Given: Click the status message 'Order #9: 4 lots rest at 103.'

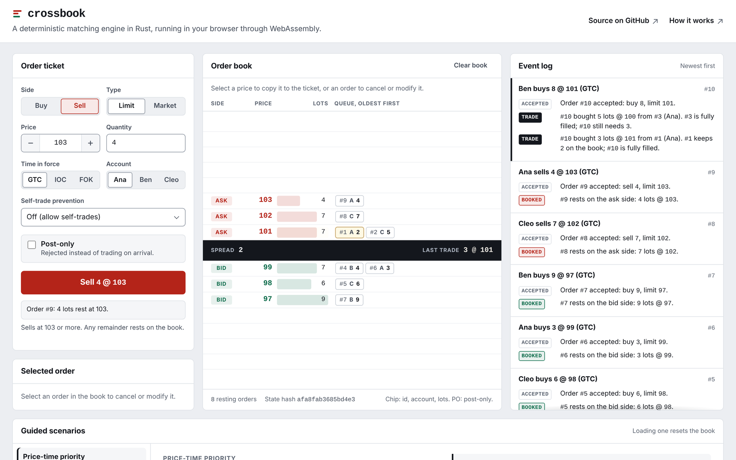Looking at the screenshot, I should coord(103,310).
